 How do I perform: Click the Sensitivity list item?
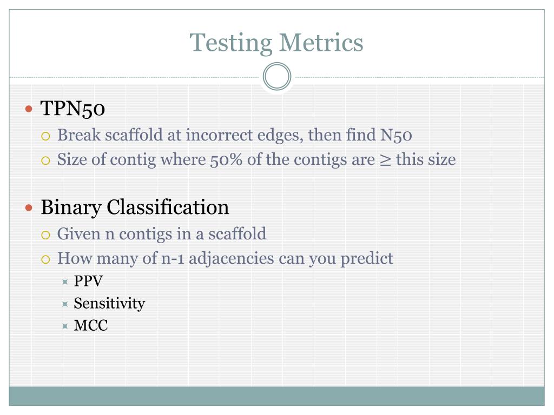(109, 304)
